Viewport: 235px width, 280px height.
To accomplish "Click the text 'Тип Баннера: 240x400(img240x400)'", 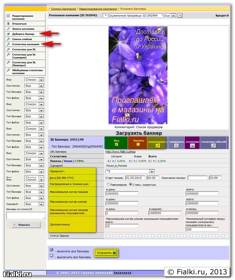I will click(77, 147).
